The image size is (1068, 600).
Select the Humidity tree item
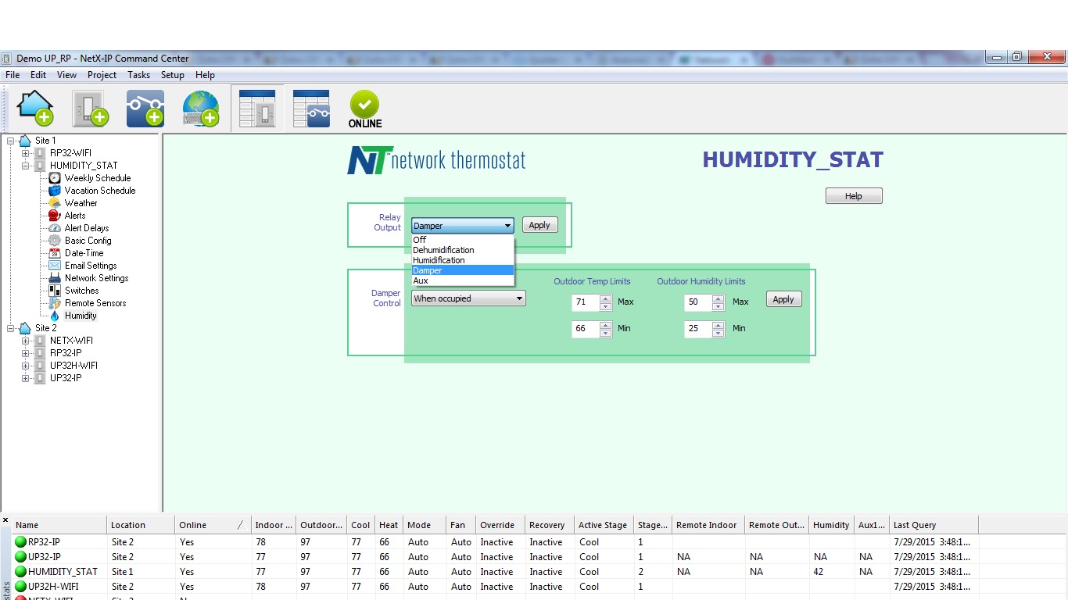point(81,316)
